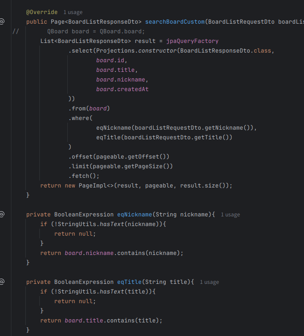Open the usage hint after eqNickname signature
The image size is (304, 336).
pos(230,215)
